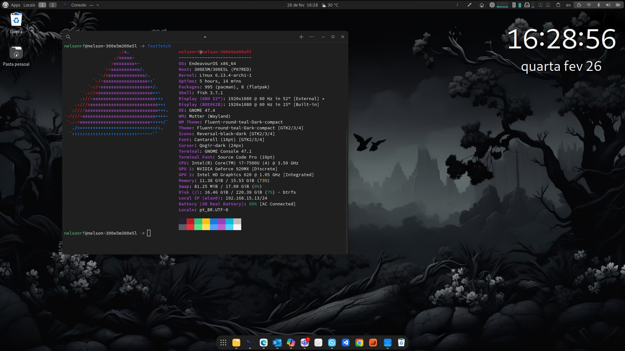Launch Microsoft Edge from the dock
This screenshot has width=625, height=351.
[x=264, y=343]
